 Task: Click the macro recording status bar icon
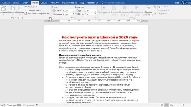(37, 105)
